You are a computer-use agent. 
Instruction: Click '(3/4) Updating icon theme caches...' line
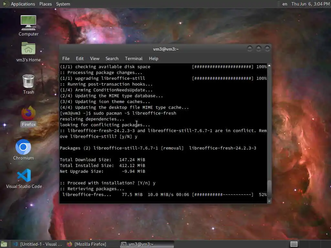[x=105, y=102]
